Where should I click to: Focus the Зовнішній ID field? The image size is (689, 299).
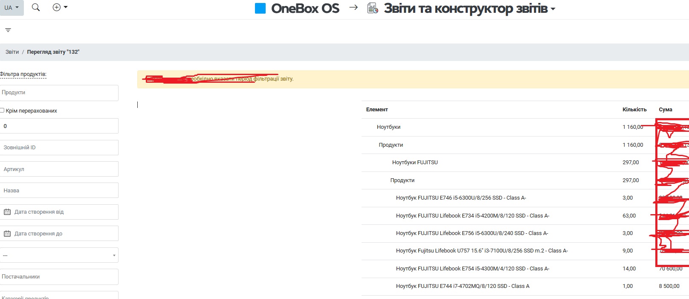pyautogui.click(x=59, y=148)
